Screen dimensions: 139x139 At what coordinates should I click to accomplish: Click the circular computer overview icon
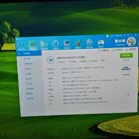point(50,60)
